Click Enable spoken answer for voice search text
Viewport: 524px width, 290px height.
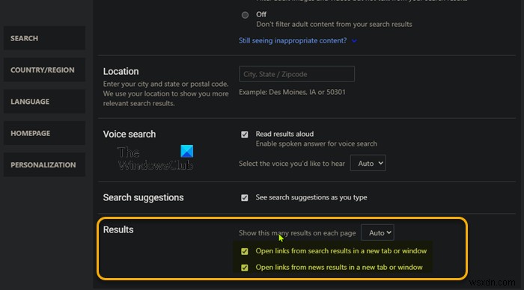(x=316, y=144)
